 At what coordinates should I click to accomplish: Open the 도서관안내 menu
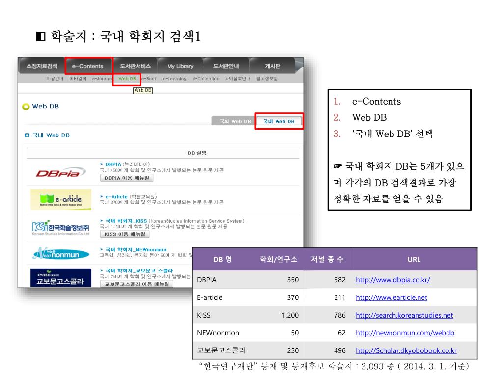[226, 66]
